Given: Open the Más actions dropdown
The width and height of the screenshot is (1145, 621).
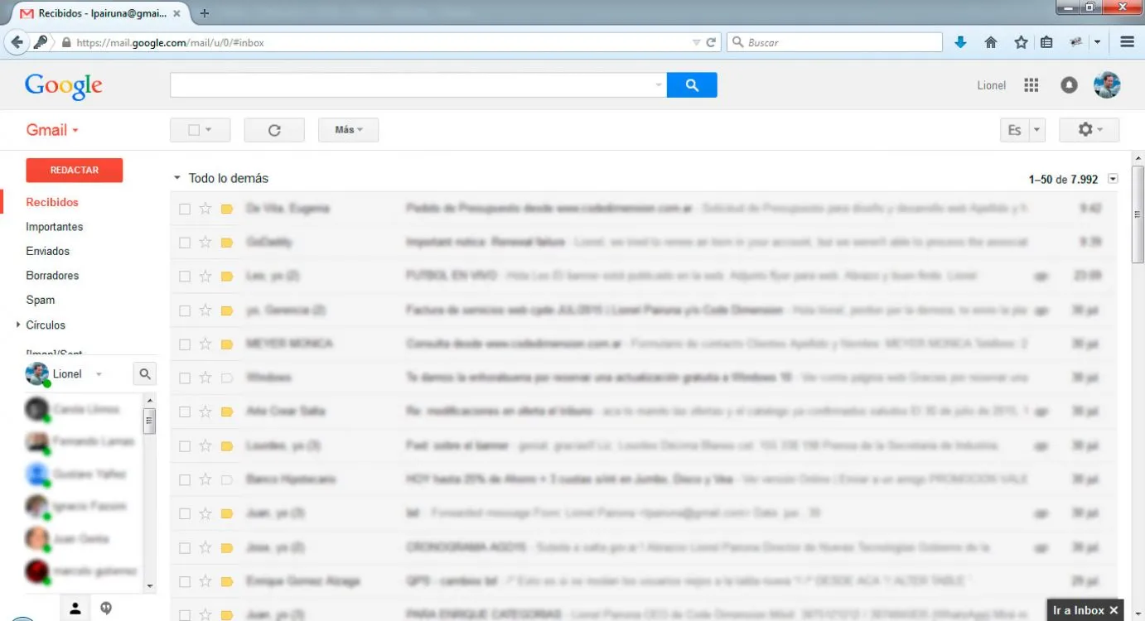Looking at the screenshot, I should [348, 130].
